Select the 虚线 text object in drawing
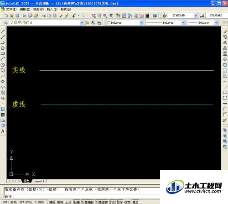The height and width of the screenshot is (204, 228). (19, 105)
